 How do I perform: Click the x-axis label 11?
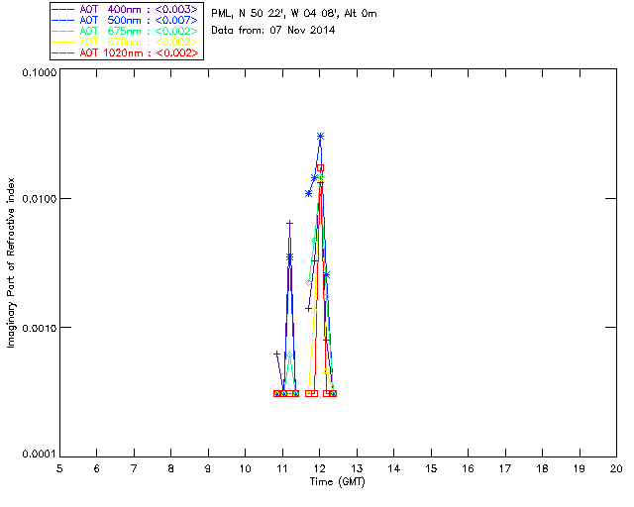tap(282, 468)
